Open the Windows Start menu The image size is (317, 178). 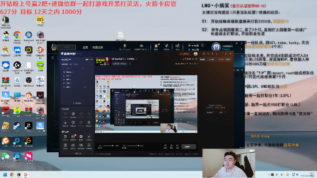(5, 174)
